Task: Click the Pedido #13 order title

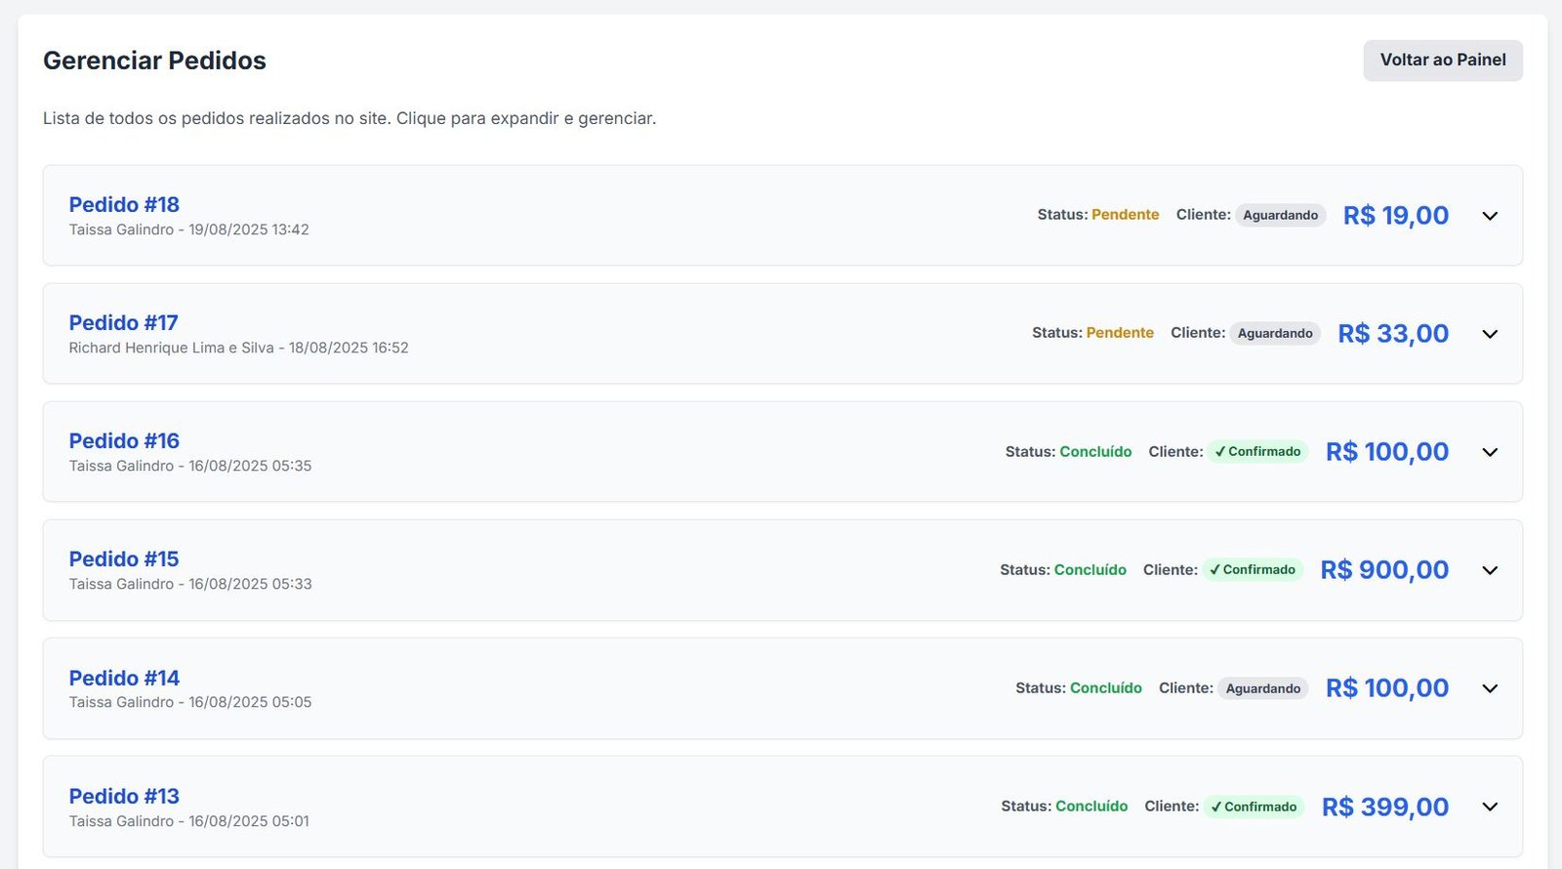Action: [124, 796]
